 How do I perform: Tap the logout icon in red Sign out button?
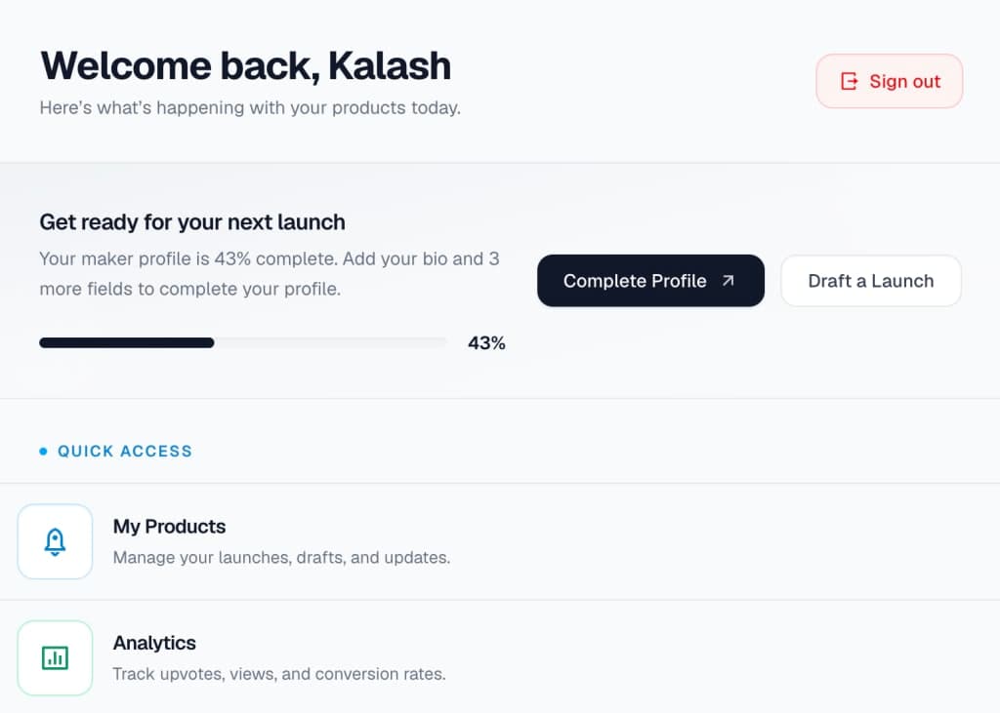point(852,81)
